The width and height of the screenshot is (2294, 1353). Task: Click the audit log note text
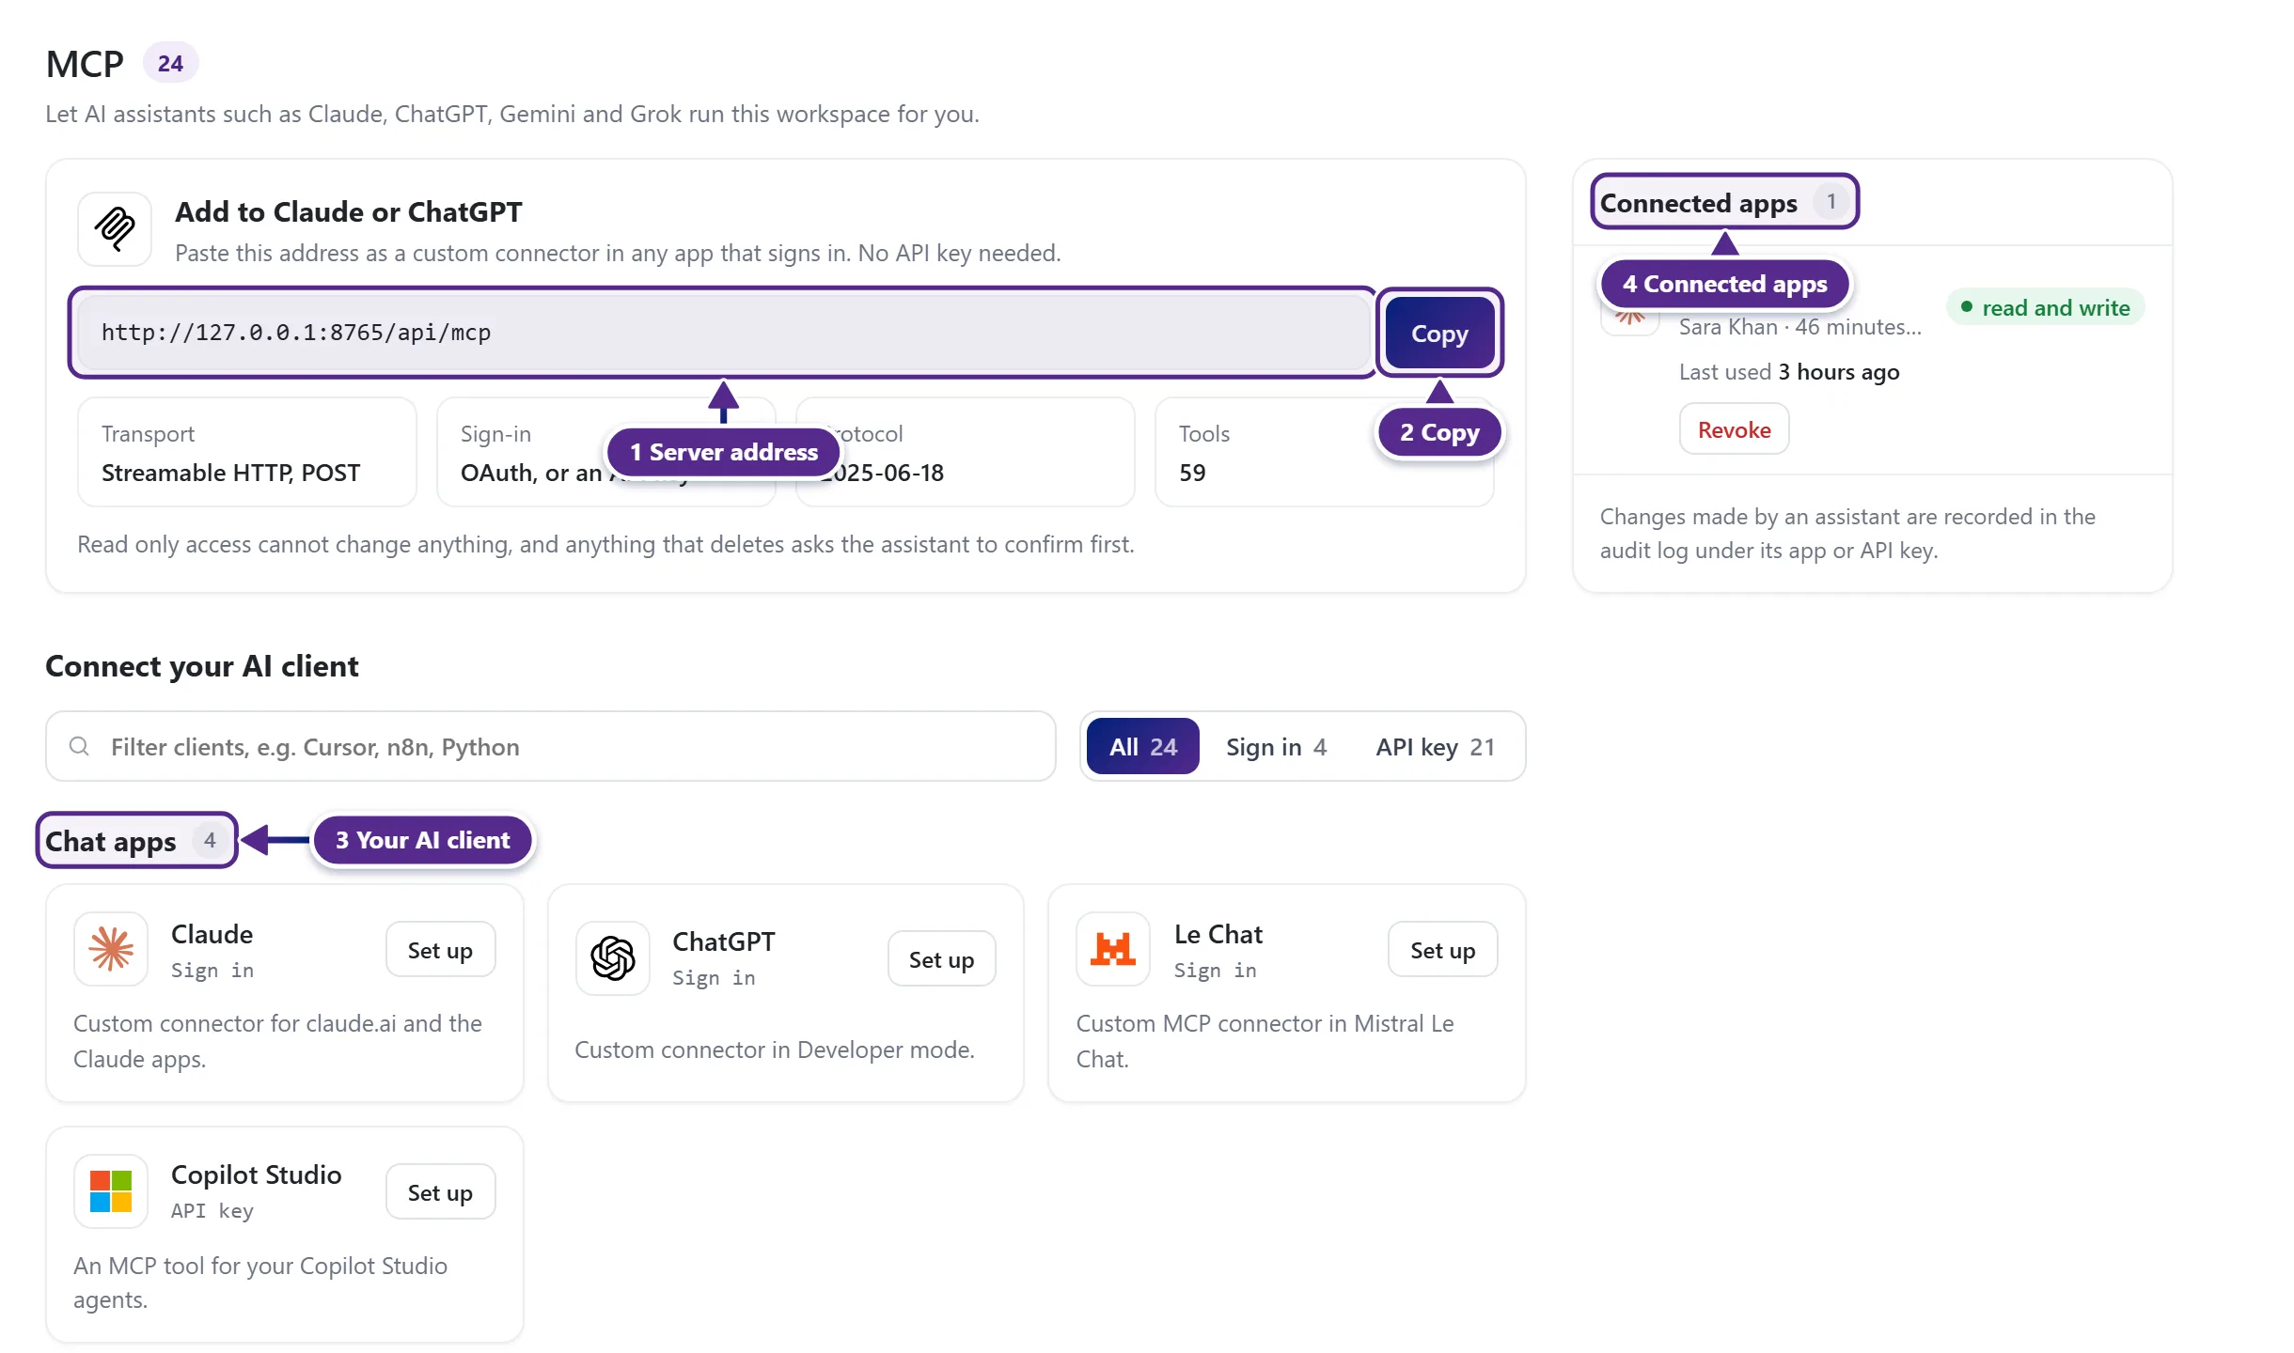(x=1847, y=533)
